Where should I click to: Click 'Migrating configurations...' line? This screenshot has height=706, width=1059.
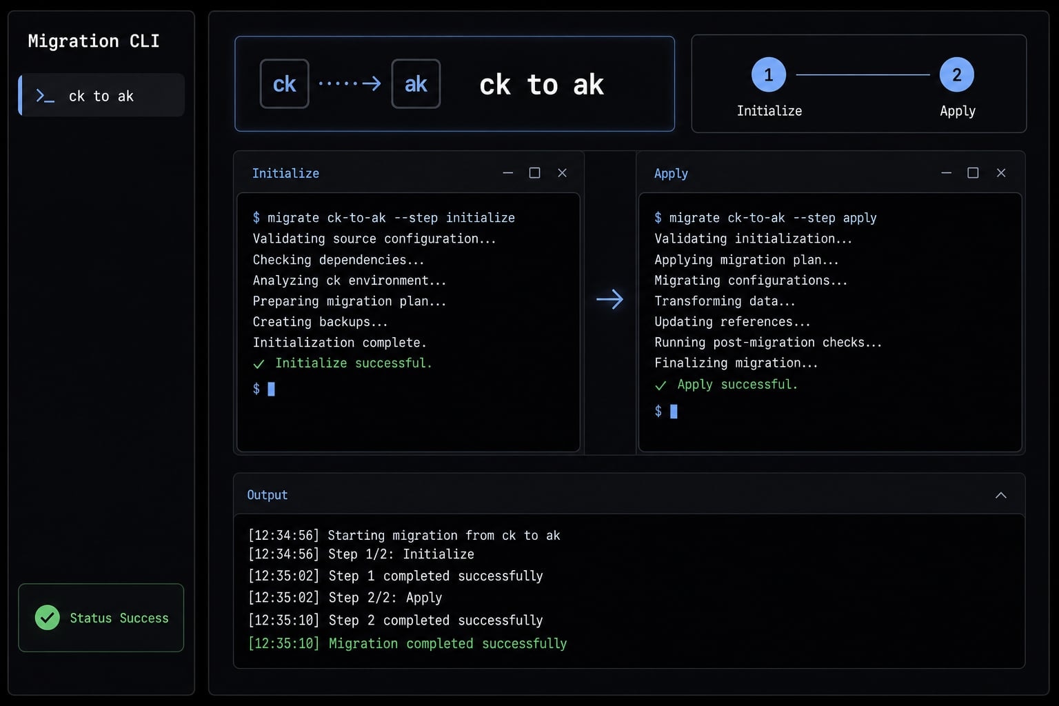click(751, 281)
